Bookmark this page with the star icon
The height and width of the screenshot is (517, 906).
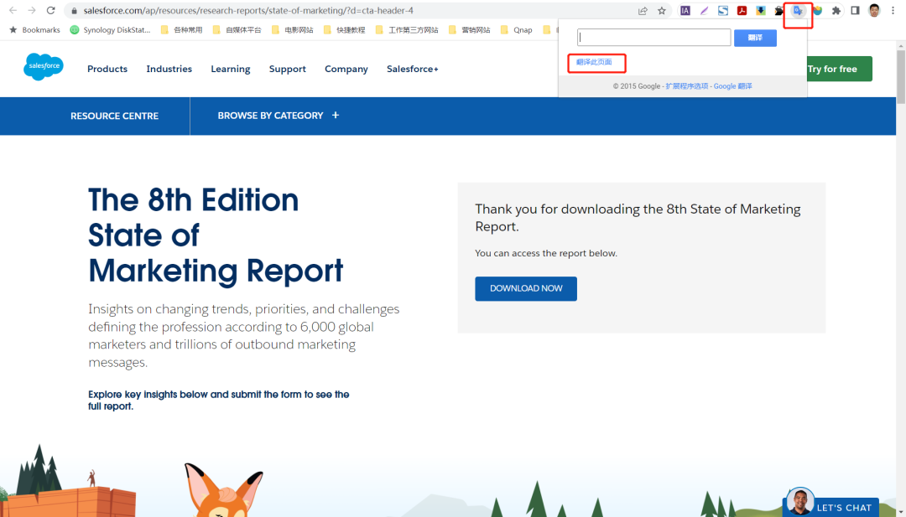coord(662,11)
